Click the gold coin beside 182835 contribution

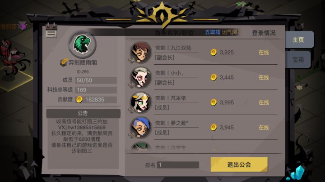pos(79,99)
